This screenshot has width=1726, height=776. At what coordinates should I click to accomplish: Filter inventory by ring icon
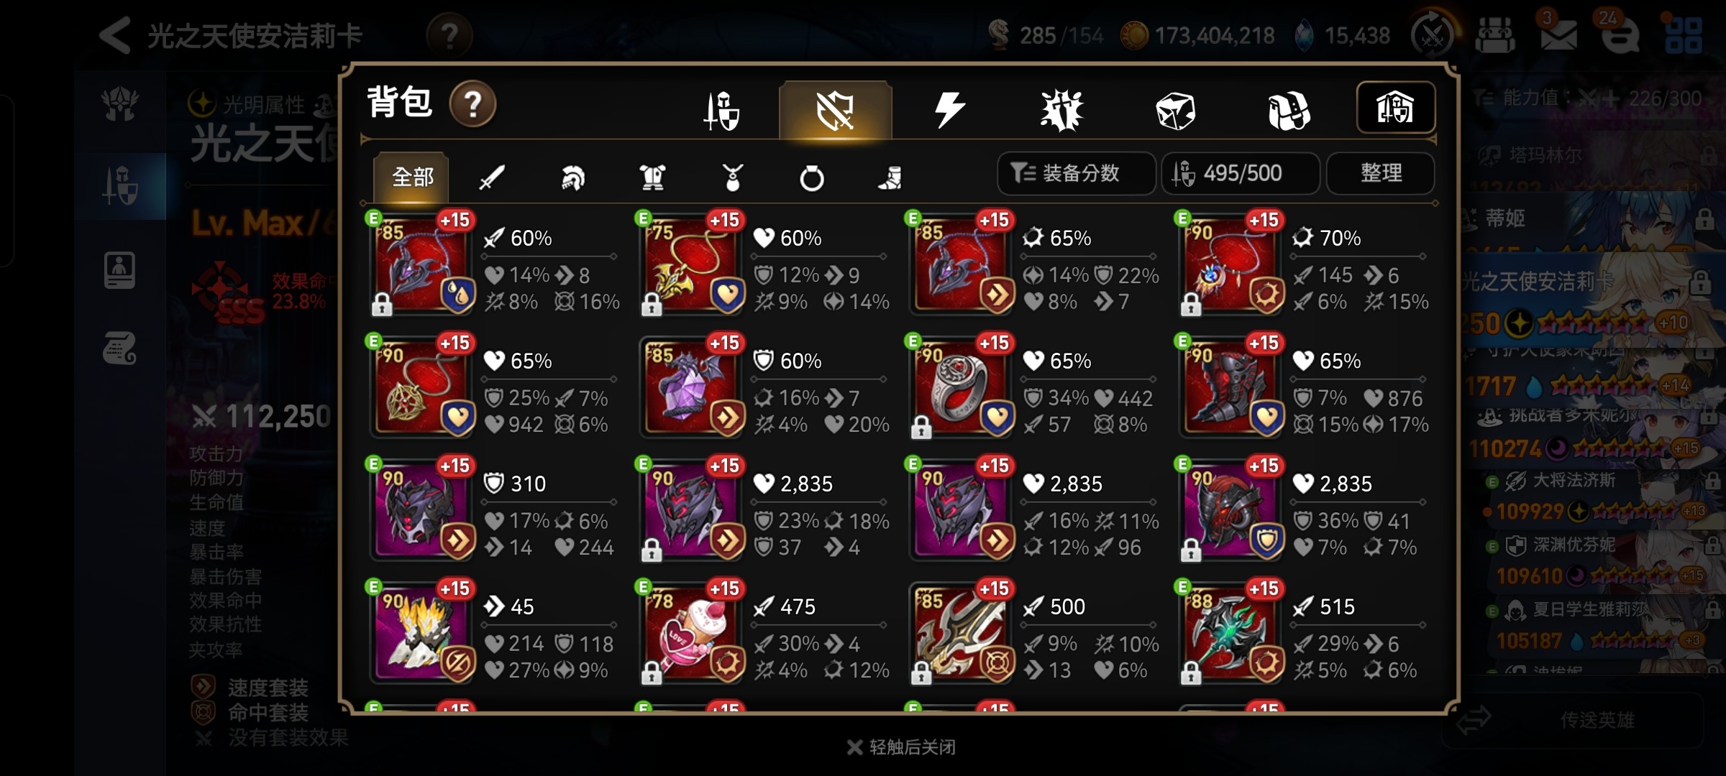[x=812, y=177]
